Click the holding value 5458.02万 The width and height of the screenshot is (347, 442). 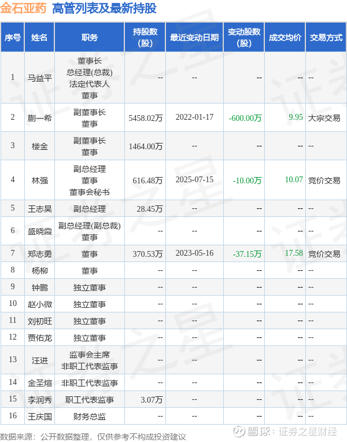[146, 118]
